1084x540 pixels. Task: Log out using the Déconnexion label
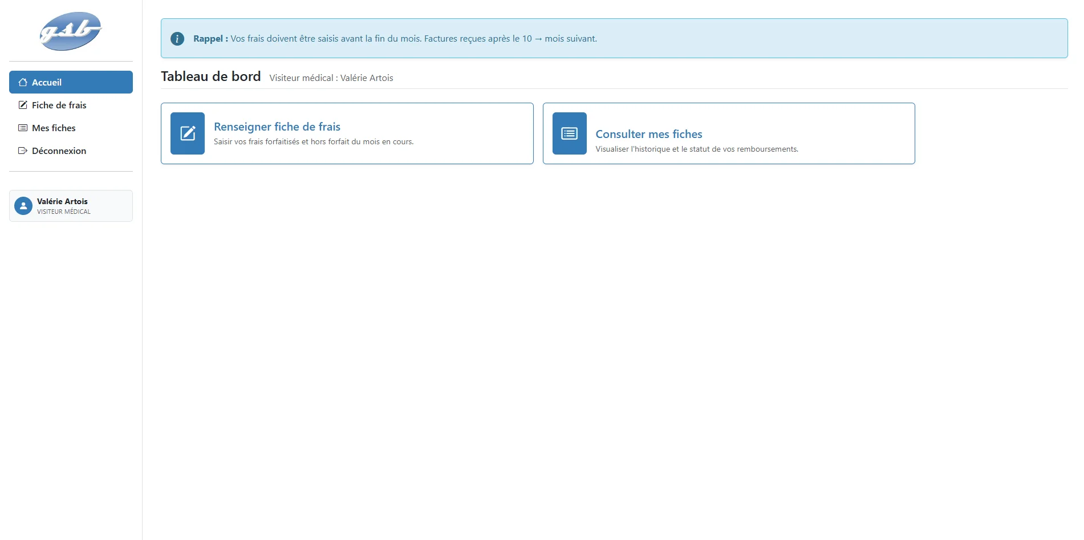pos(59,151)
